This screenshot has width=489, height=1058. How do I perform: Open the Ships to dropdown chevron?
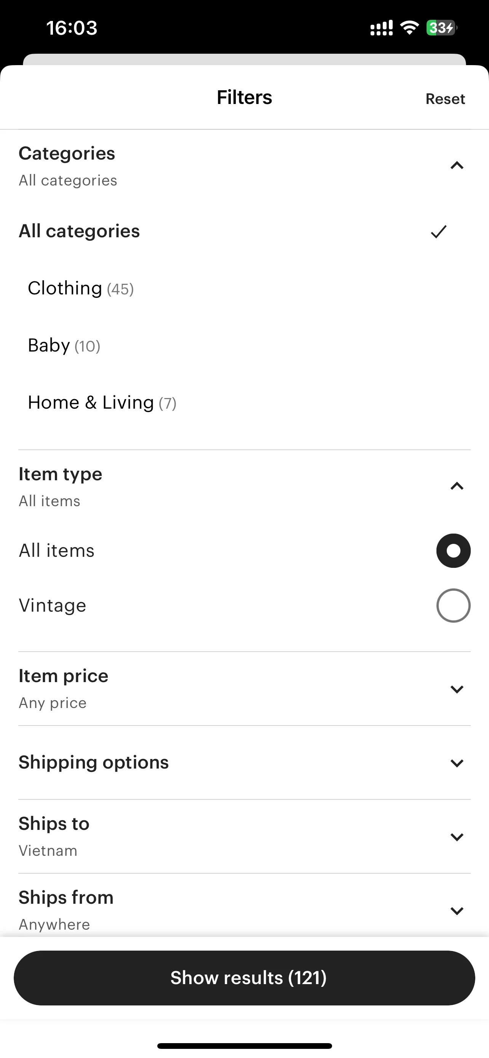point(457,837)
